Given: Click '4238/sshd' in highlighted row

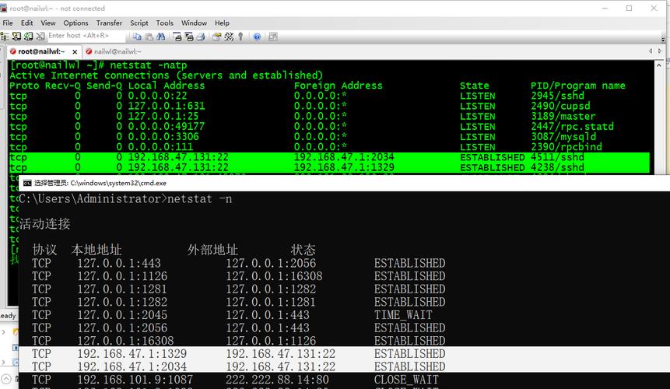Looking at the screenshot, I should tap(557, 167).
